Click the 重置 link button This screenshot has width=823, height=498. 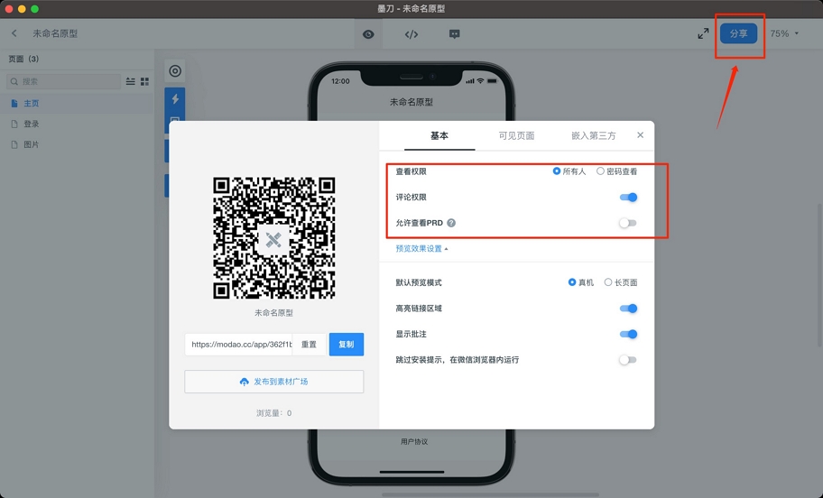tap(310, 345)
